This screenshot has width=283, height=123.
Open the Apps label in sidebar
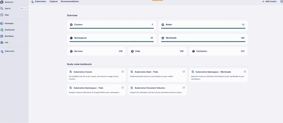click(x=7, y=15)
